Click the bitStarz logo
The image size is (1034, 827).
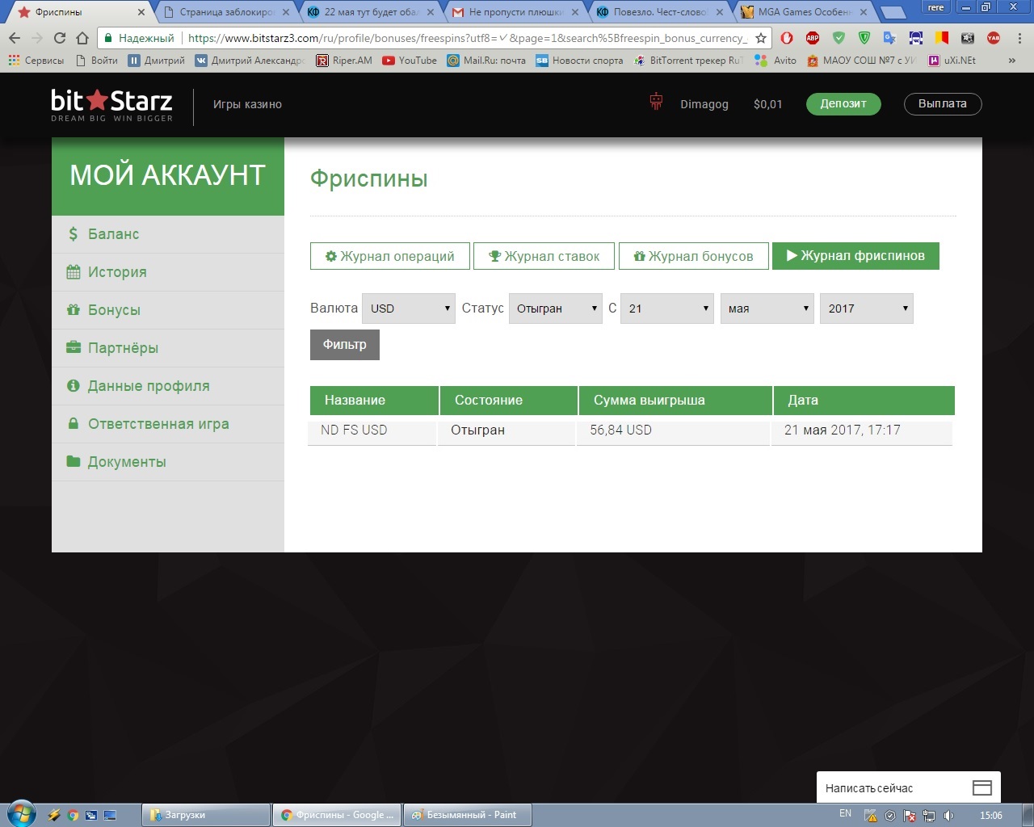pos(112,105)
